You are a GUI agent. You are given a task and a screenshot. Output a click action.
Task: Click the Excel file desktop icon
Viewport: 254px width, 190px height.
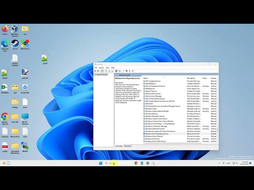tap(5, 89)
